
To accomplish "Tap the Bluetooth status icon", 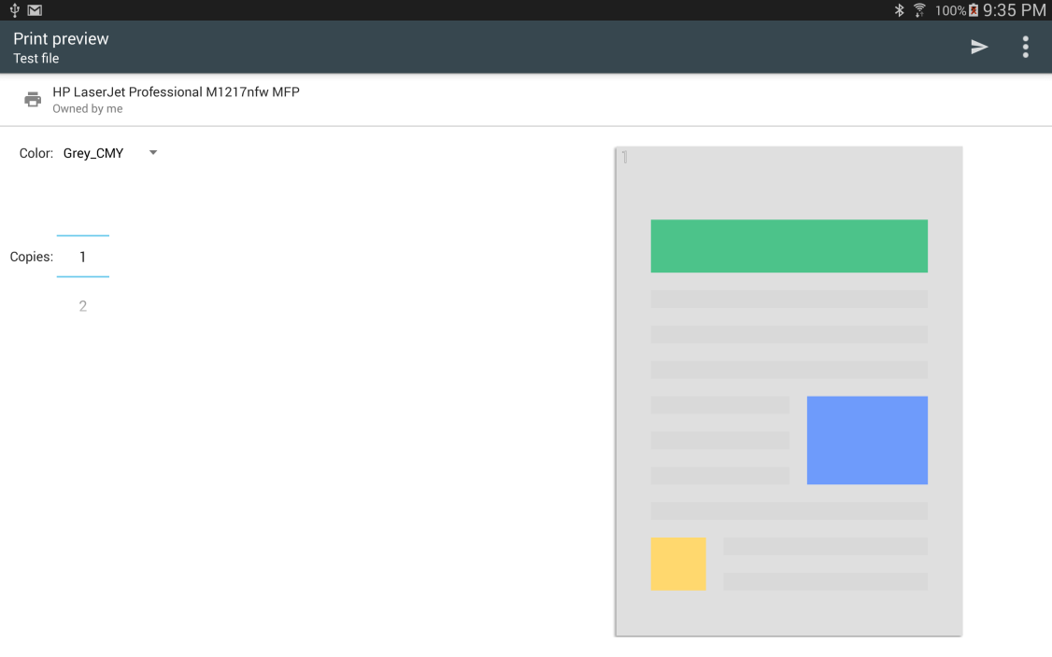I will [x=899, y=10].
